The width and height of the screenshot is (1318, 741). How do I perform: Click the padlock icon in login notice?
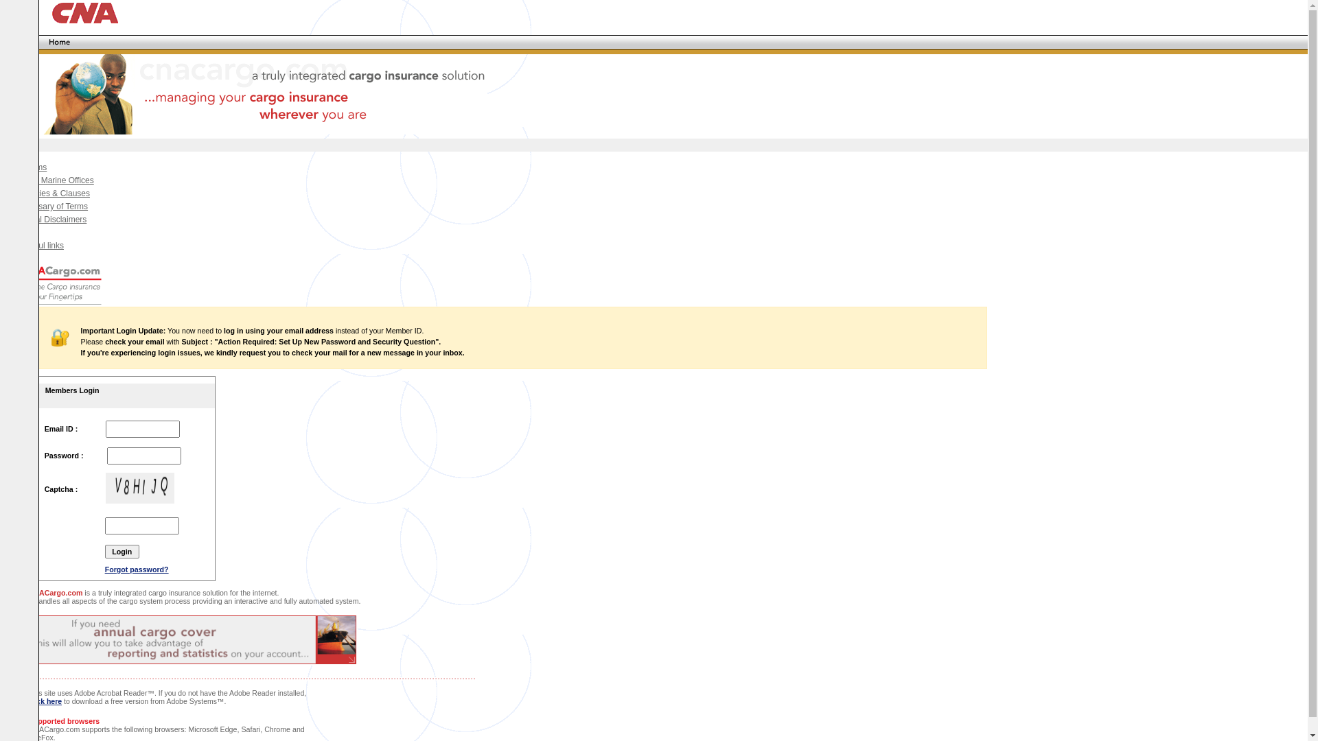tap(60, 338)
